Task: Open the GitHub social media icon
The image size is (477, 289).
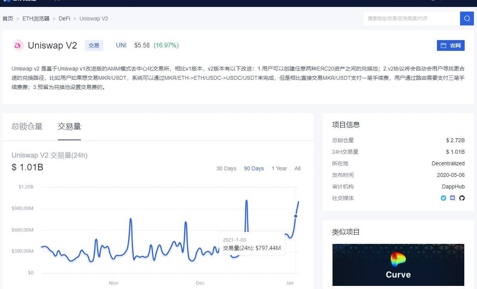Action: pos(462,198)
